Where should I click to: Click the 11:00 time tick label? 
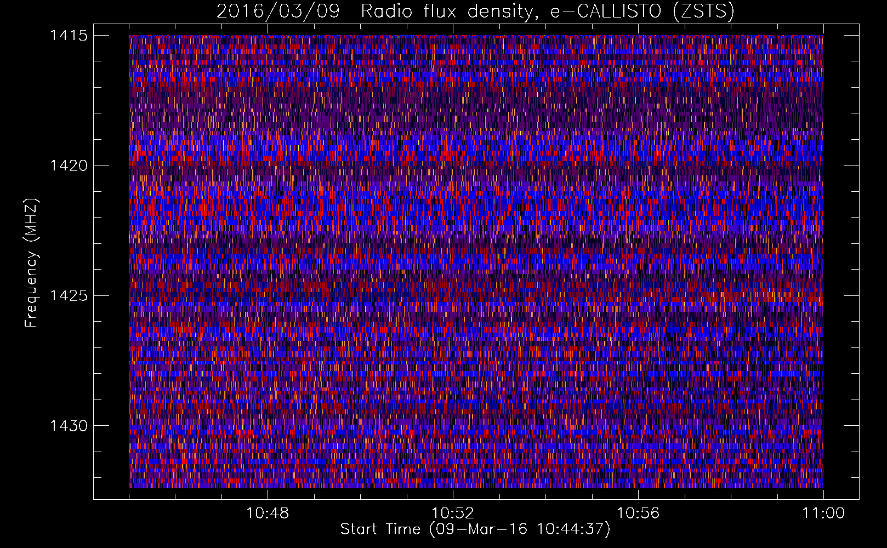[x=823, y=513]
